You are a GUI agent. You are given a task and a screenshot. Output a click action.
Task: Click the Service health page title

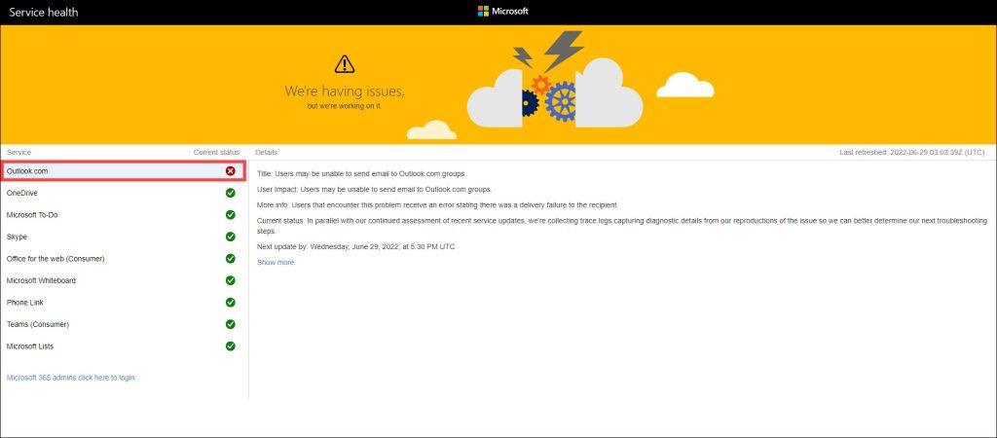[43, 12]
